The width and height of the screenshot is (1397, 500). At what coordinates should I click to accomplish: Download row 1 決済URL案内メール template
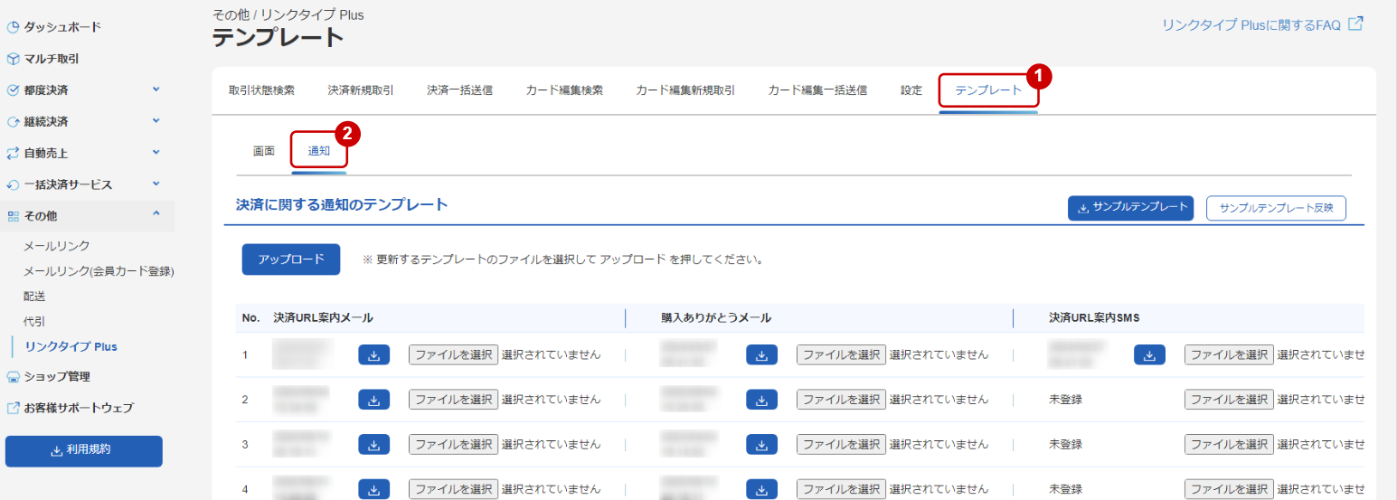374,355
